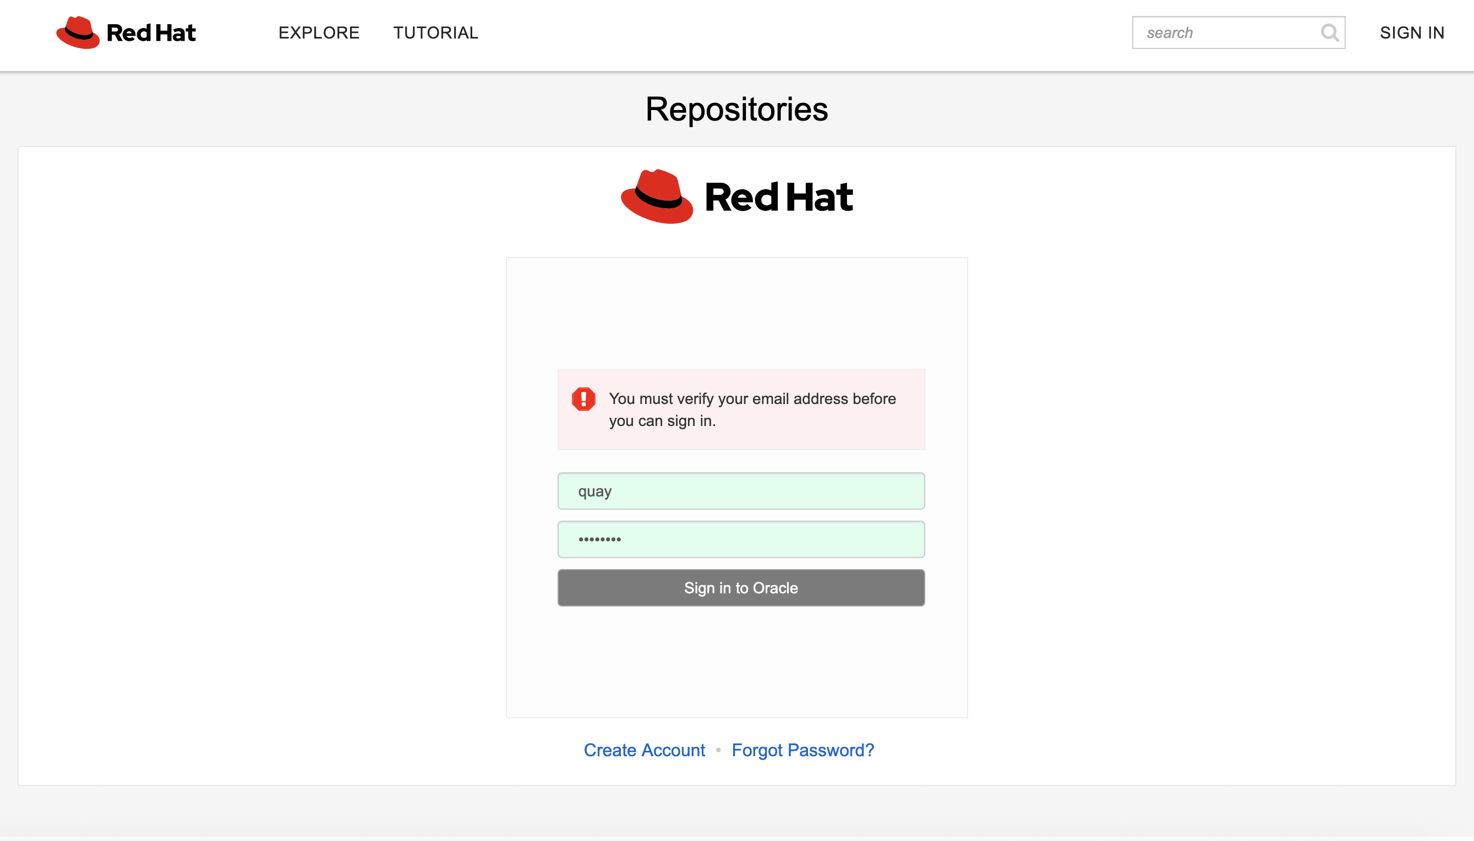The width and height of the screenshot is (1474, 841).
Task: Open the Create Account link
Action: click(644, 750)
